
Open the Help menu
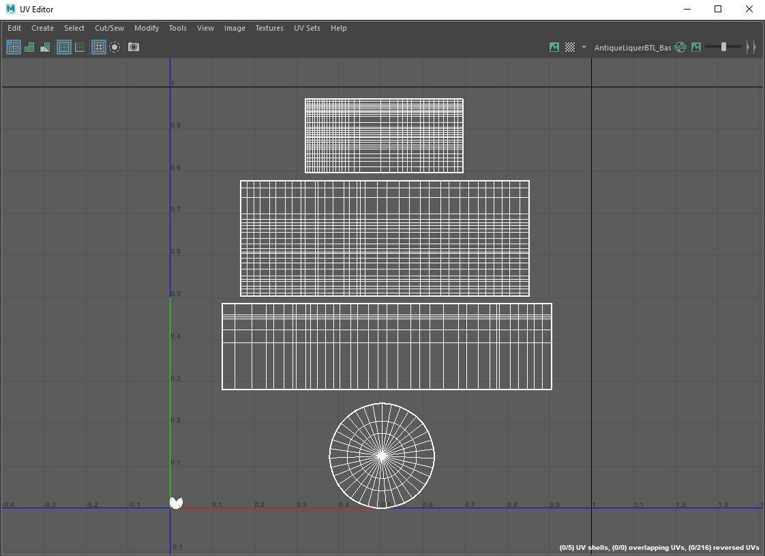pos(339,29)
